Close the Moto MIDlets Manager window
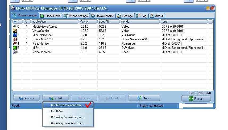Screen dimensions: 228x130 click(213, 8)
